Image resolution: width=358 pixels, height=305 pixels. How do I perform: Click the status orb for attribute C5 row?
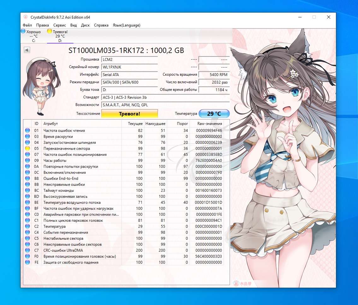(27, 238)
